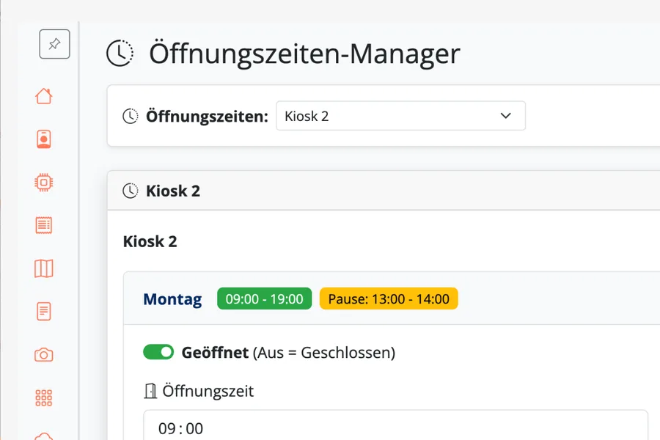Screen dimensions: 660x440
Task: Select the Montag day label
Action: click(x=172, y=299)
